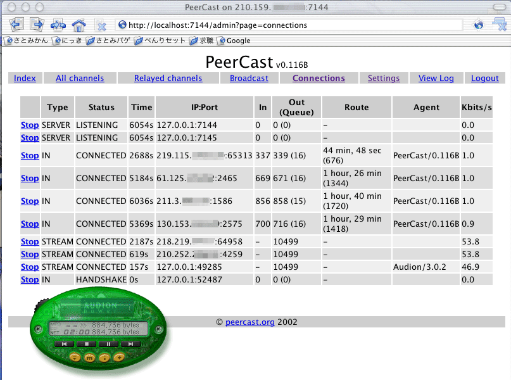Stop the IN connection on port 65313
511x380 pixels.
[30, 155]
